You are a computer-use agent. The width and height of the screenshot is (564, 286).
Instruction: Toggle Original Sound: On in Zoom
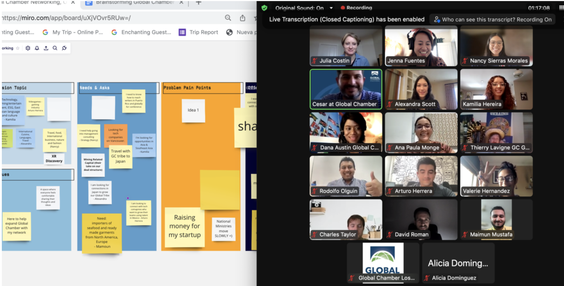pos(299,8)
